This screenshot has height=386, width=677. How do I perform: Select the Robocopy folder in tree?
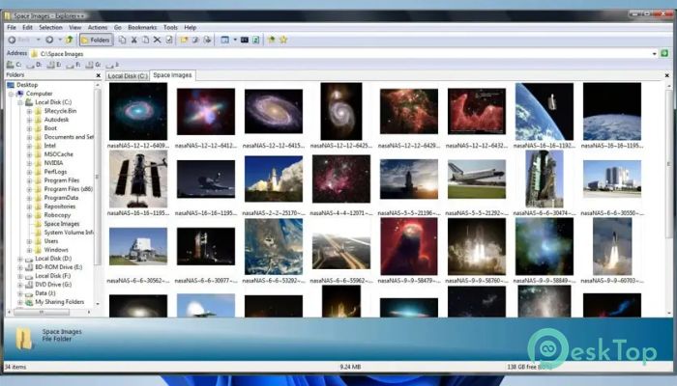57,215
